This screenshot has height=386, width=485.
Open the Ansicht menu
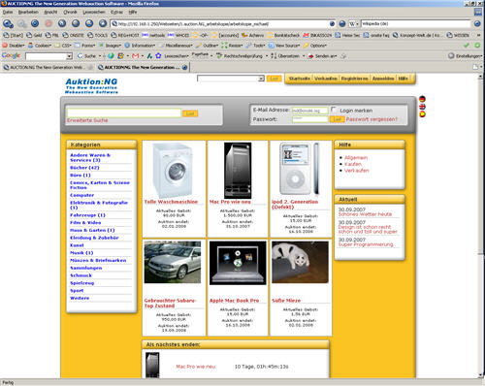[x=50, y=12]
